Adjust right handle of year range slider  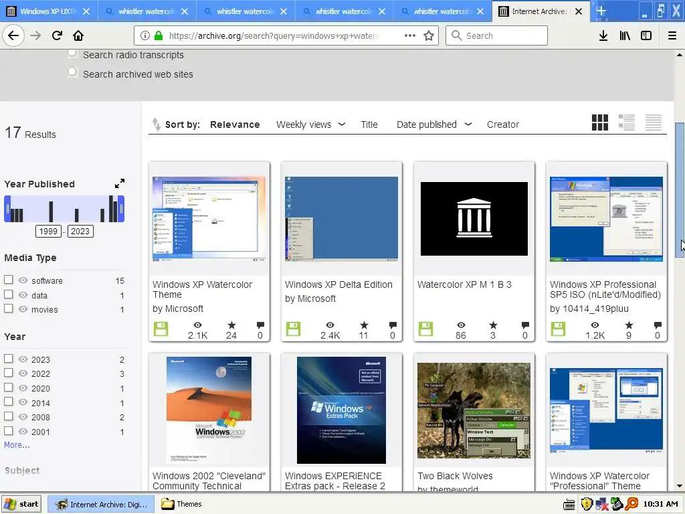[122, 209]
